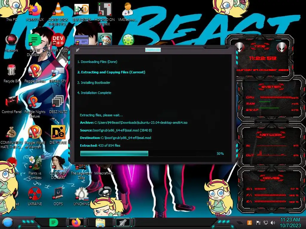Viewport: 306px width, 229px height.
Task: Click the F:\ drive bar in Drives widget
Action: [x=270, y=195]
